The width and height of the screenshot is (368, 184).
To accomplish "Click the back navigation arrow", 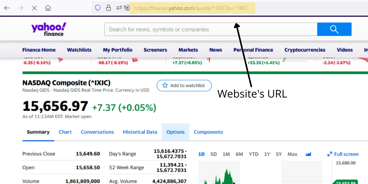I will [x=7, y=8].
